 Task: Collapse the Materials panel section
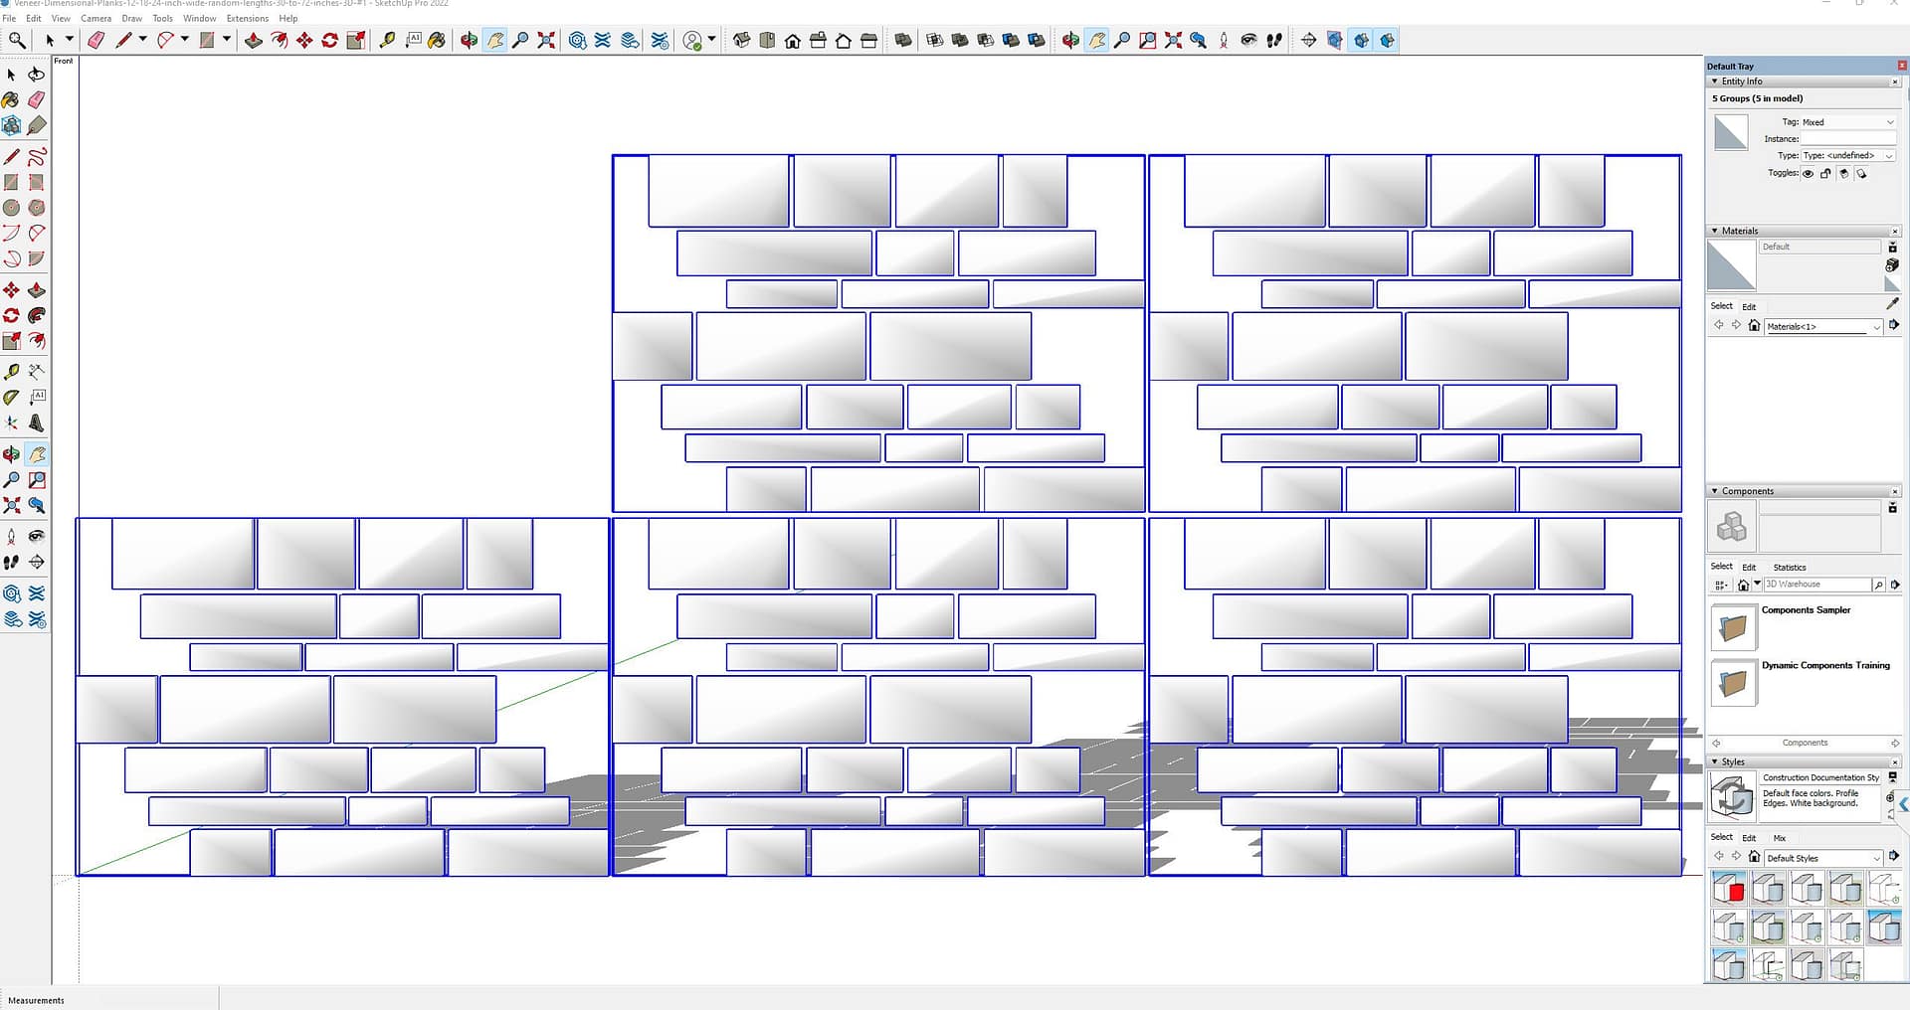click(1715, 231)
